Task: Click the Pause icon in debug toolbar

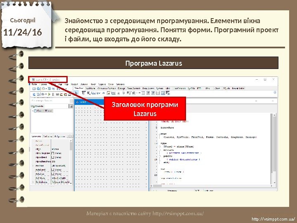Action: point(53,94)
